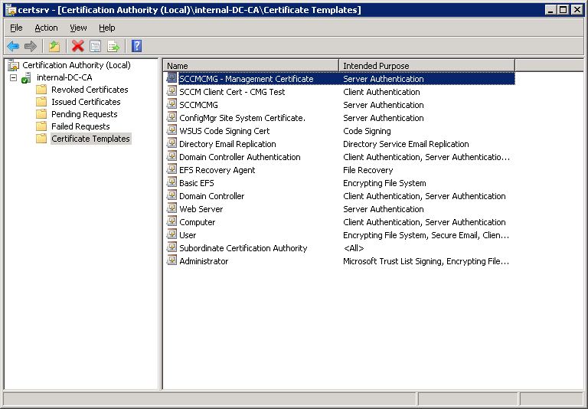Click the Revoked Certificates folder icon

[41, 90]
